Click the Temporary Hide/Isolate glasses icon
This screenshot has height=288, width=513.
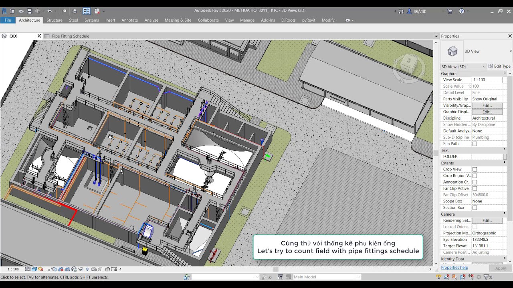(x=81, y=269)
